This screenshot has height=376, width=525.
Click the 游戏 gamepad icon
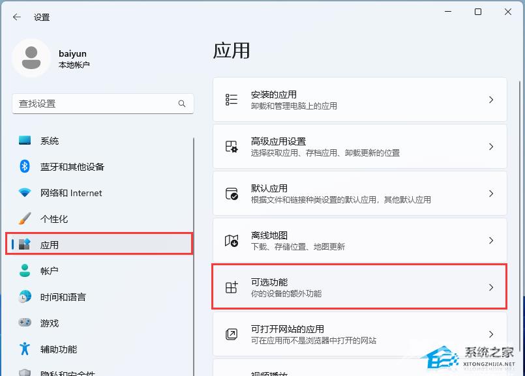pos(25,323)
